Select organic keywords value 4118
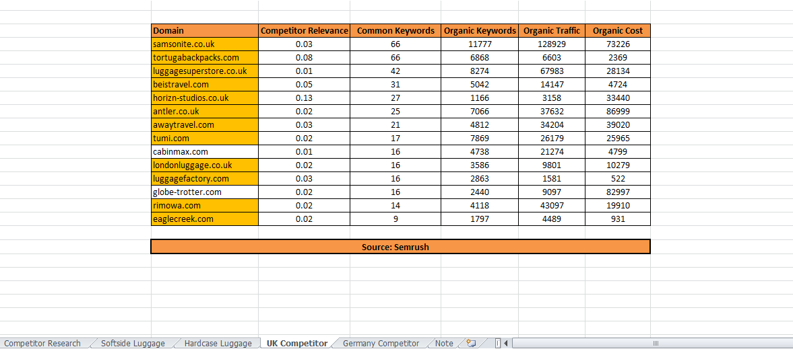The image size is (793, 349). click(x=480, y=206)
